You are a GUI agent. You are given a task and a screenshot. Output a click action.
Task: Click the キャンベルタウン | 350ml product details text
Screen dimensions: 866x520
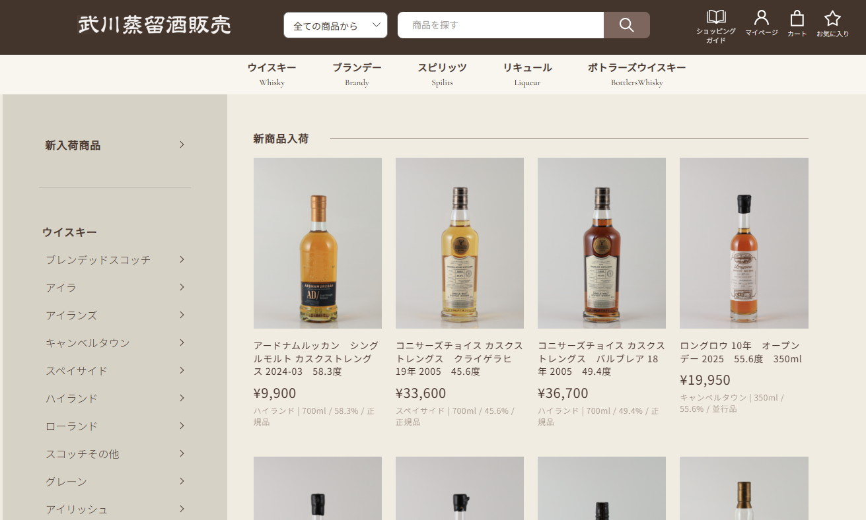point(731,403)
